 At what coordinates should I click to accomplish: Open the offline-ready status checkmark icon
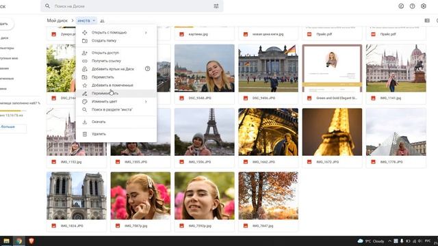coord(401,6)
